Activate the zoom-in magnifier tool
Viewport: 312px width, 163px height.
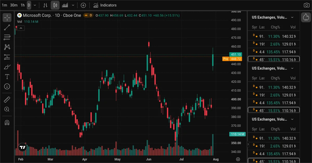[x=7, y=109]
